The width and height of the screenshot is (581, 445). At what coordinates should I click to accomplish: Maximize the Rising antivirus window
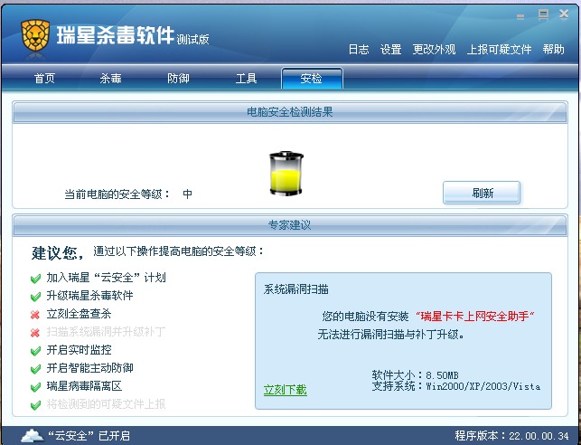[543, 14]
